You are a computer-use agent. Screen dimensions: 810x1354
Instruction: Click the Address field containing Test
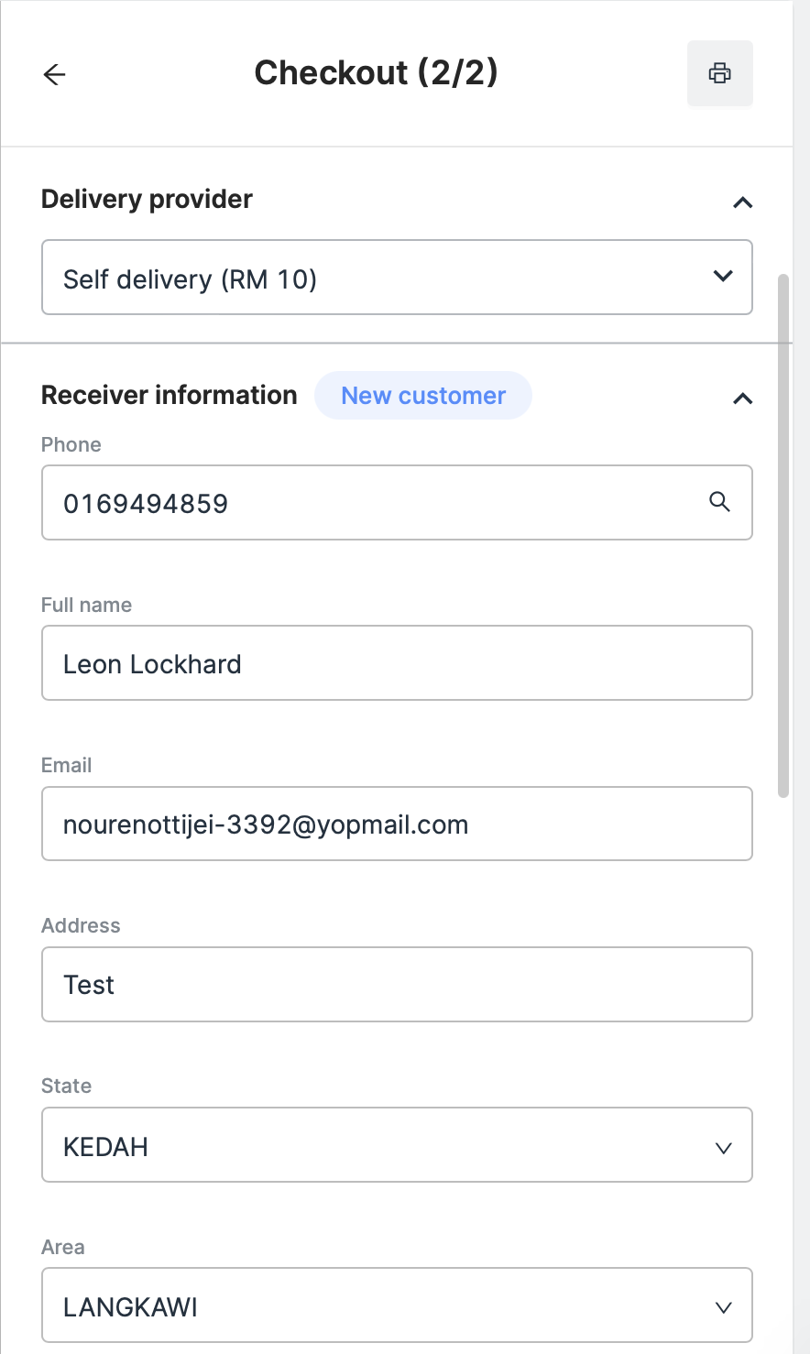pos(397,985)
